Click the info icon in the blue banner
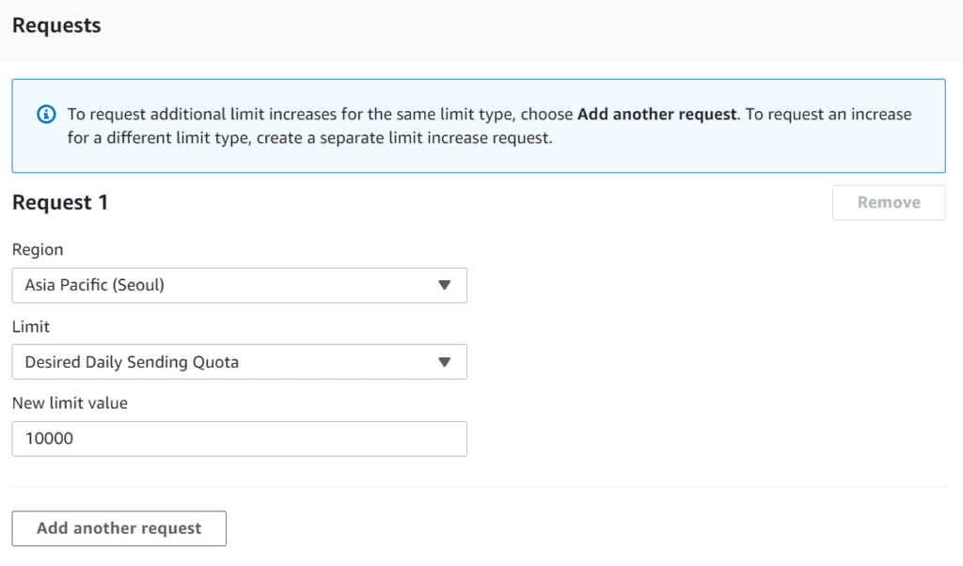 (x=46, y=115)
